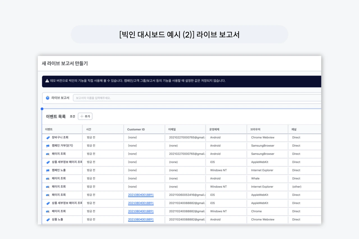Open Customer ID link in the Chrome Windows NT row

[x=141, y=211]
